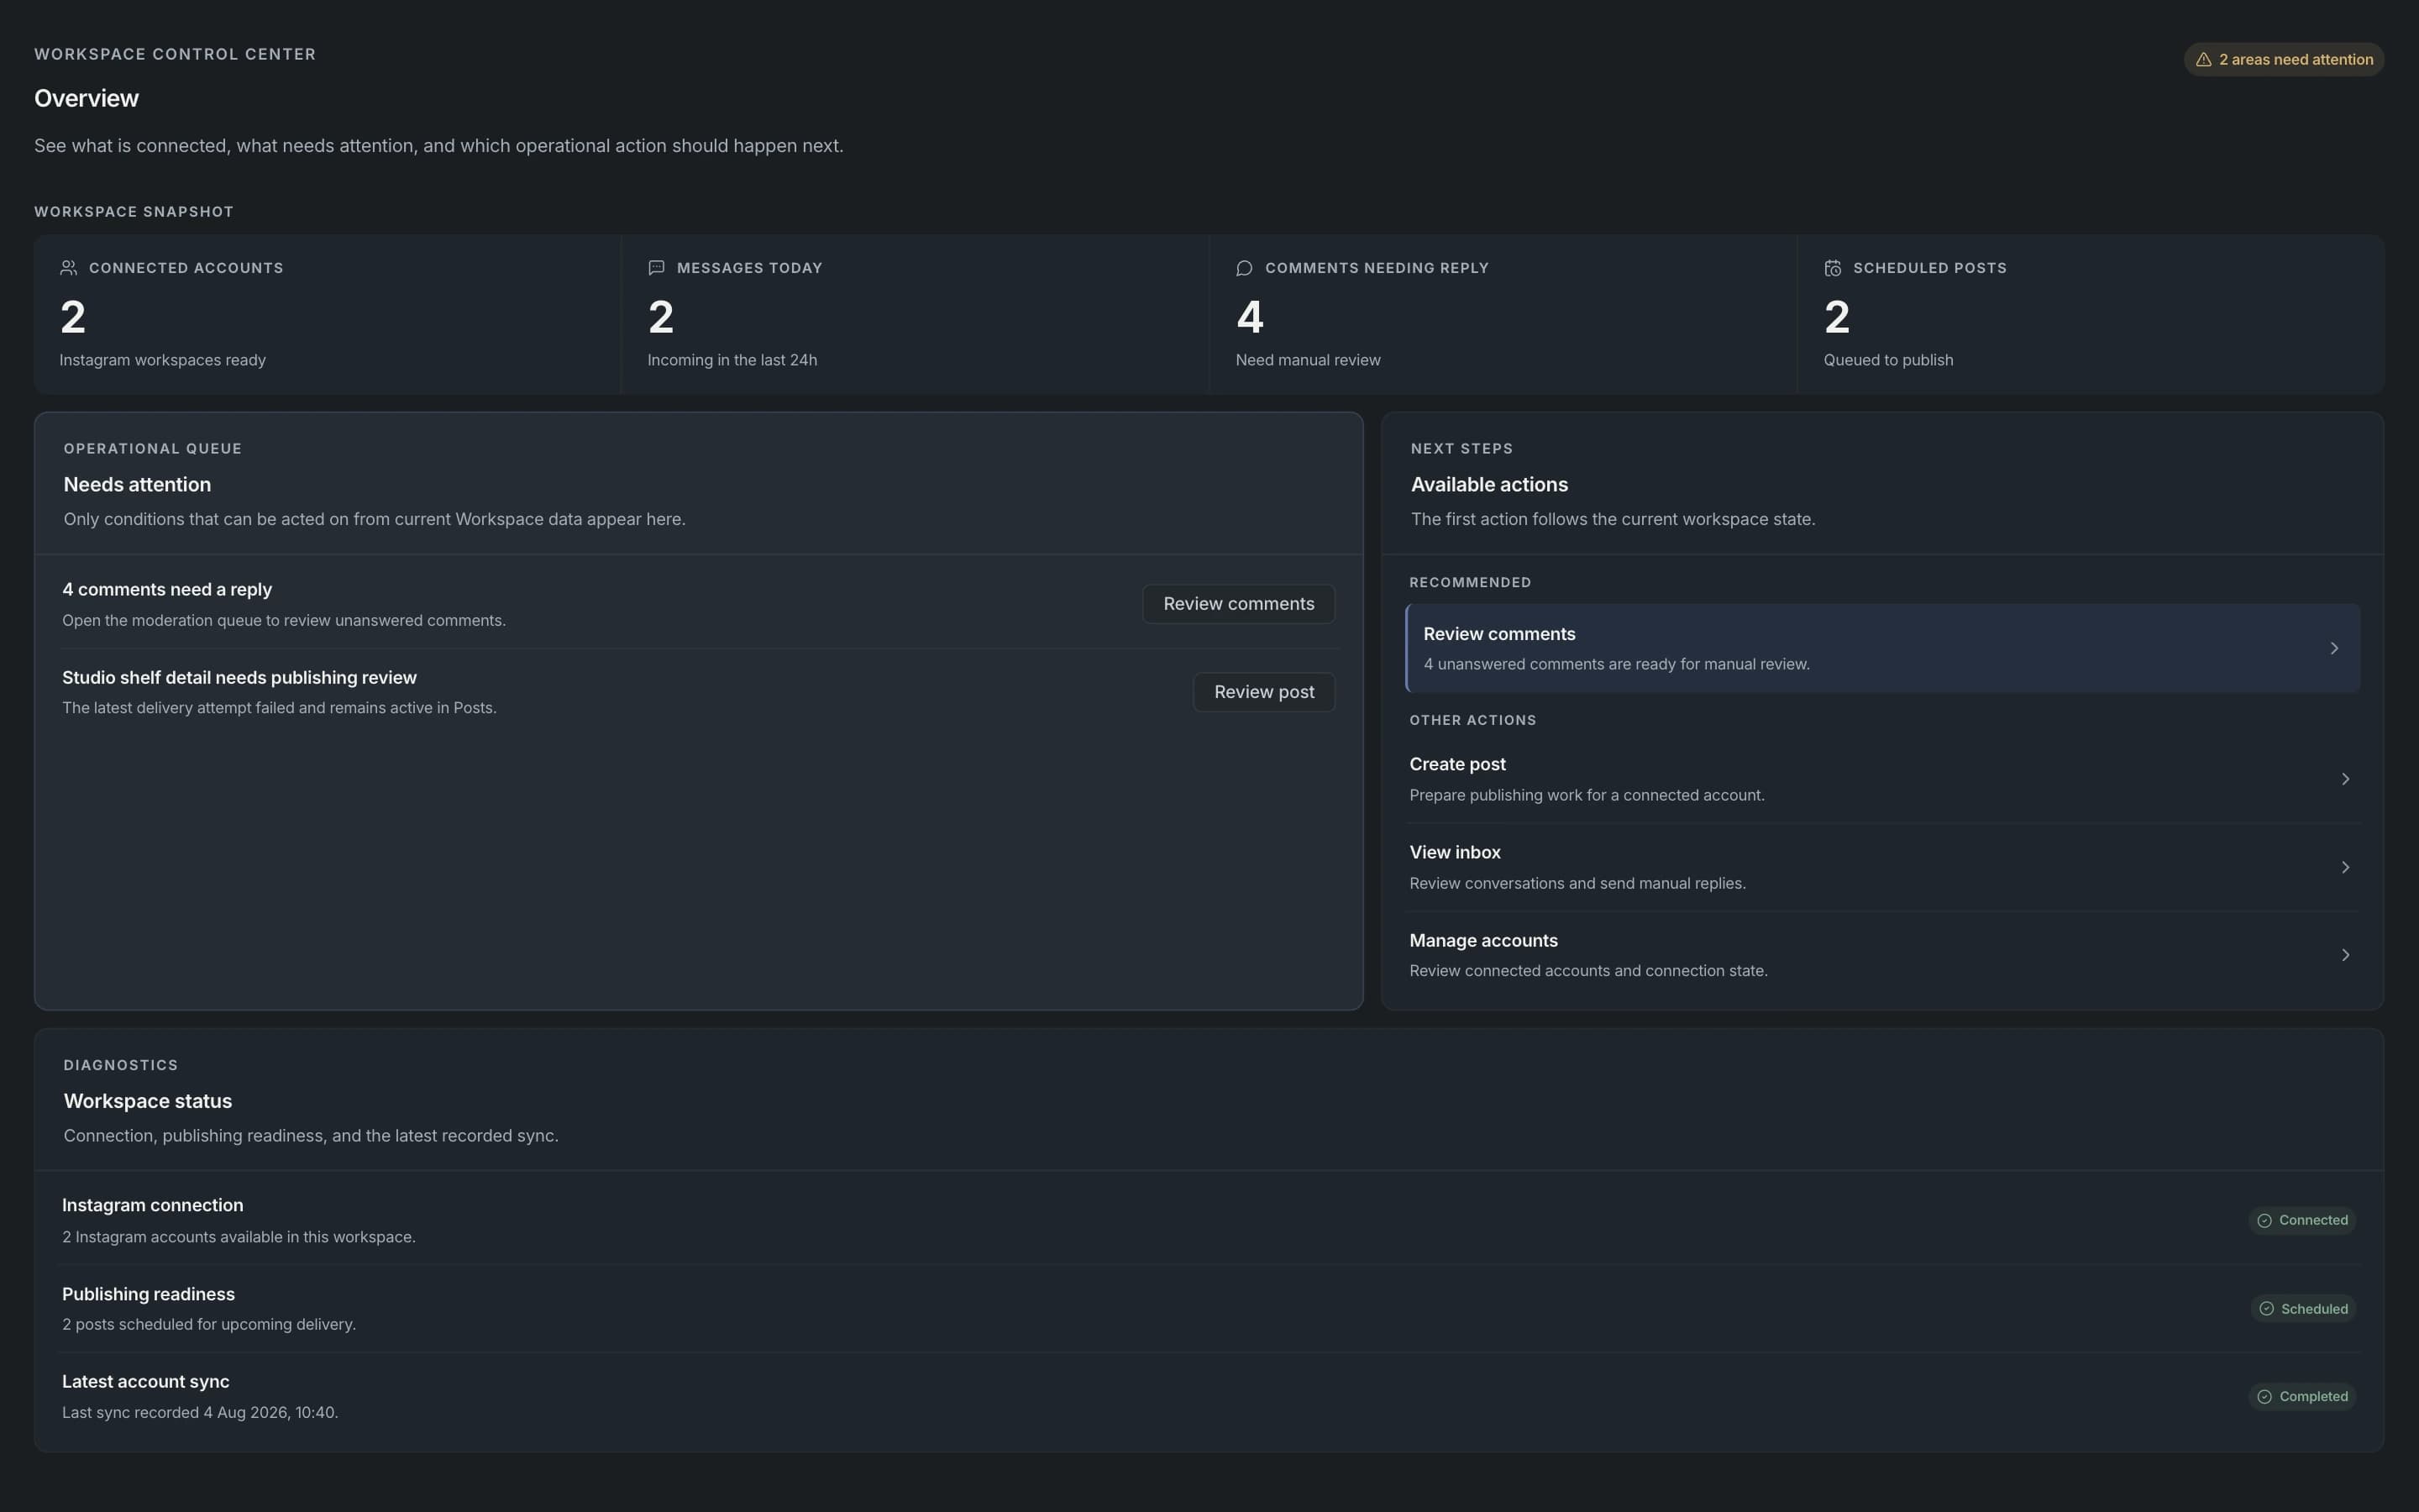Click the Scheduled Posts calendar icon
Viewport: 2419px width, 1512px height.
tap(1832, 268)
